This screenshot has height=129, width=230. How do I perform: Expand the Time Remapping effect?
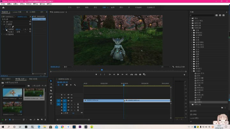(x=2, y=34)
